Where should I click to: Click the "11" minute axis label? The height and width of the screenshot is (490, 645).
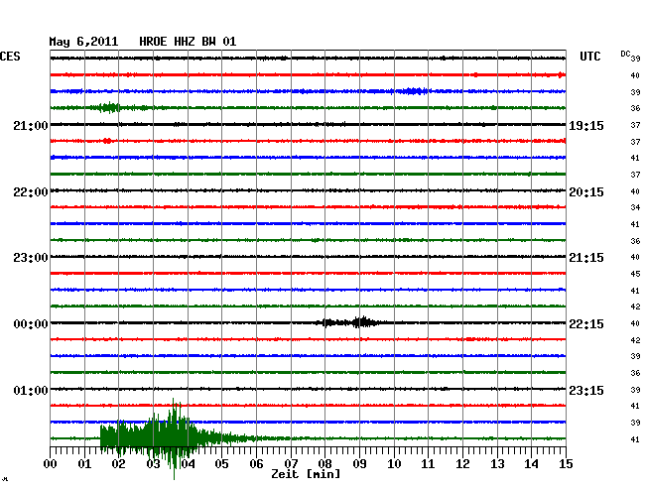tap(428, 464)
